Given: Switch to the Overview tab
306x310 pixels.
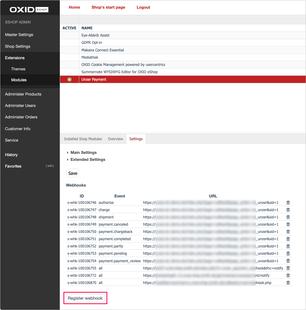Looking at the screenshot, I should 115,139.
